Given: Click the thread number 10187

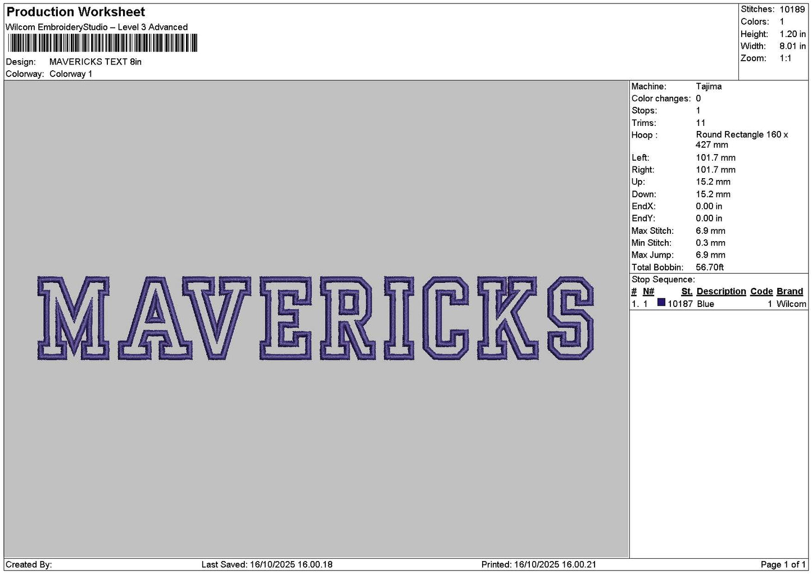Looking at the screenshot, I should [680, 304].
